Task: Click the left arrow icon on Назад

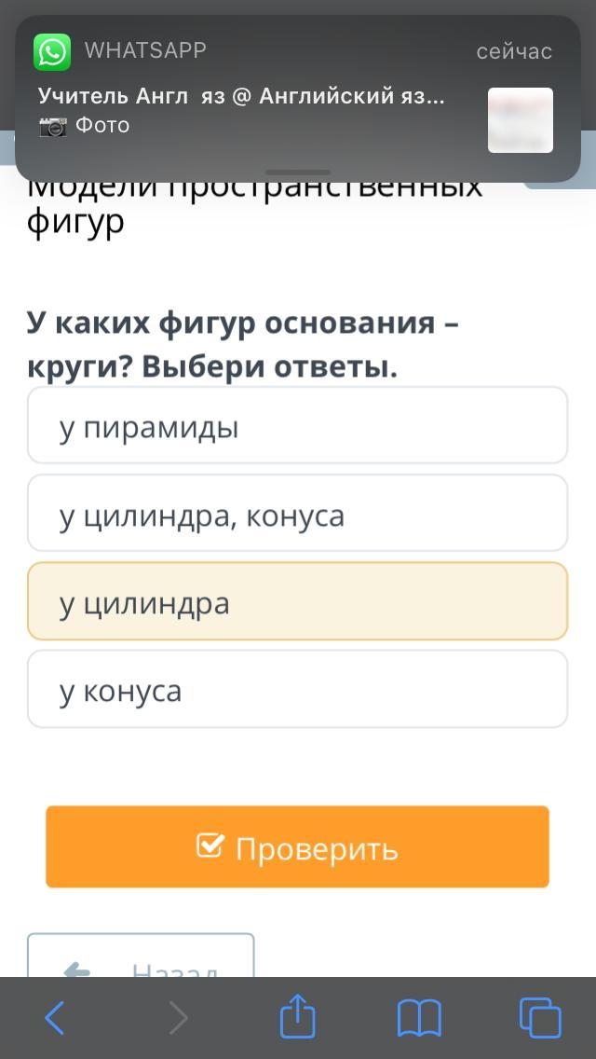Action: tap(76, 970)
